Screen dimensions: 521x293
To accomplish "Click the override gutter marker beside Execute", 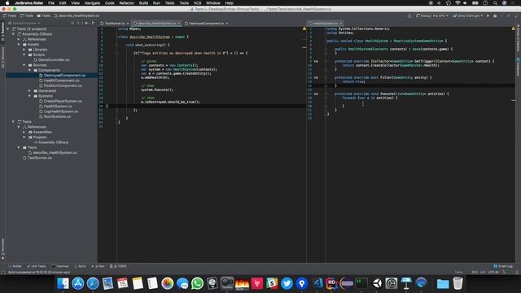I will point(316,94).
